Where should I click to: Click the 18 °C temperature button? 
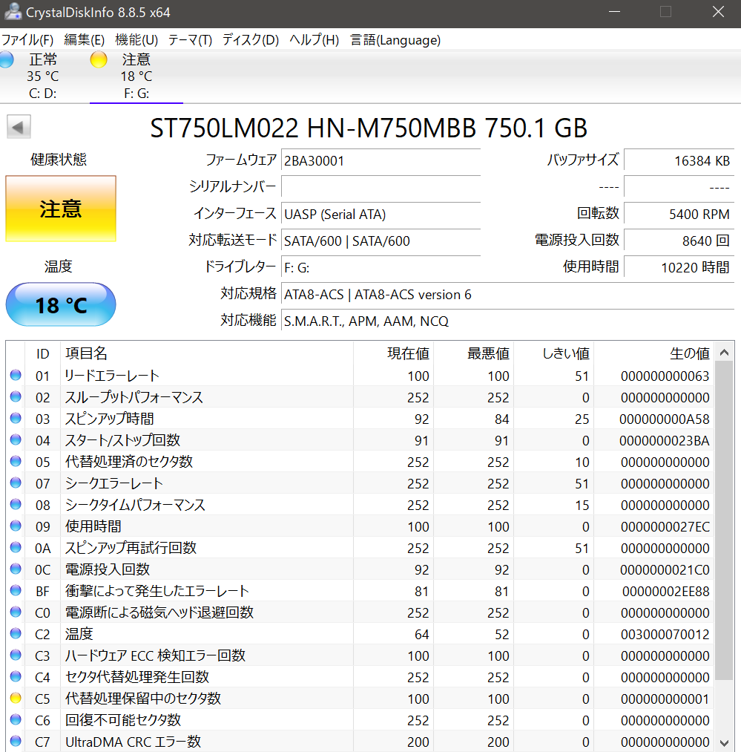click(x=61, y=304)
